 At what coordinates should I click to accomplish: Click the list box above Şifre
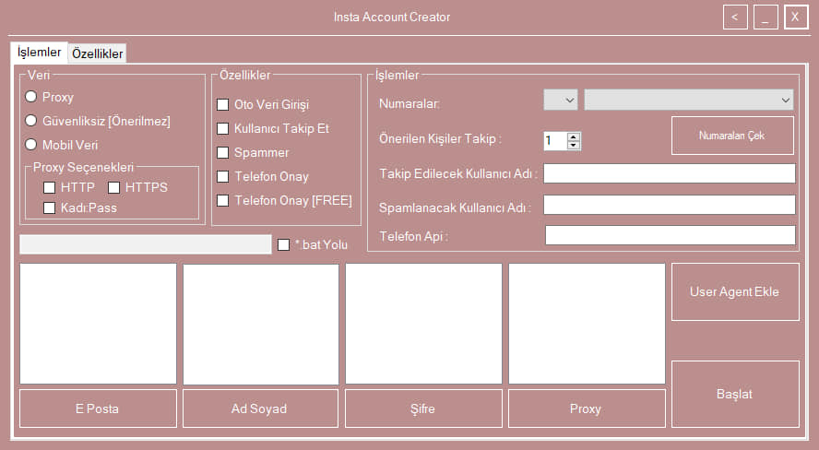pyautogui.click(x=423, y=324)
